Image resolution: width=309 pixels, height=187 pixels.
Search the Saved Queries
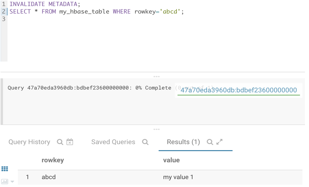pyautogui.click(x=145, y=142)
